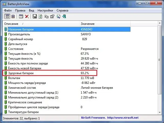Click the scrollbar up arrow

pos(160,23)
